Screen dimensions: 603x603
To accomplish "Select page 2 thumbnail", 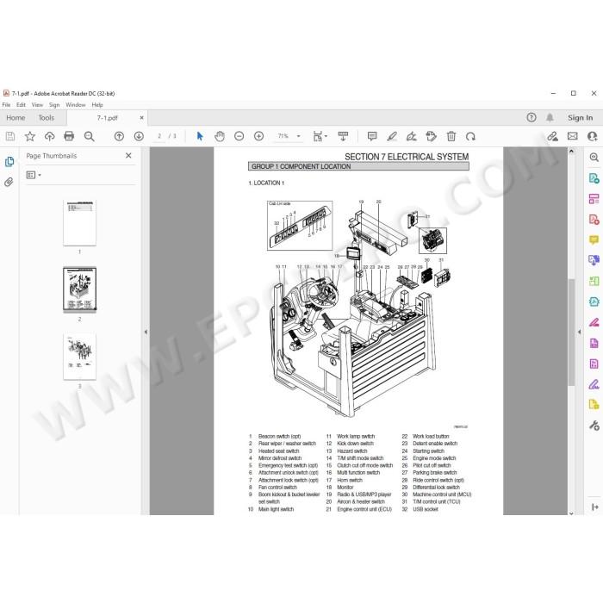I will [79, 289].
